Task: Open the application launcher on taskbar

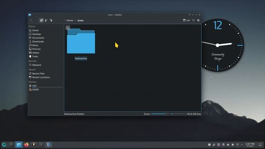Action: [4, 144]
